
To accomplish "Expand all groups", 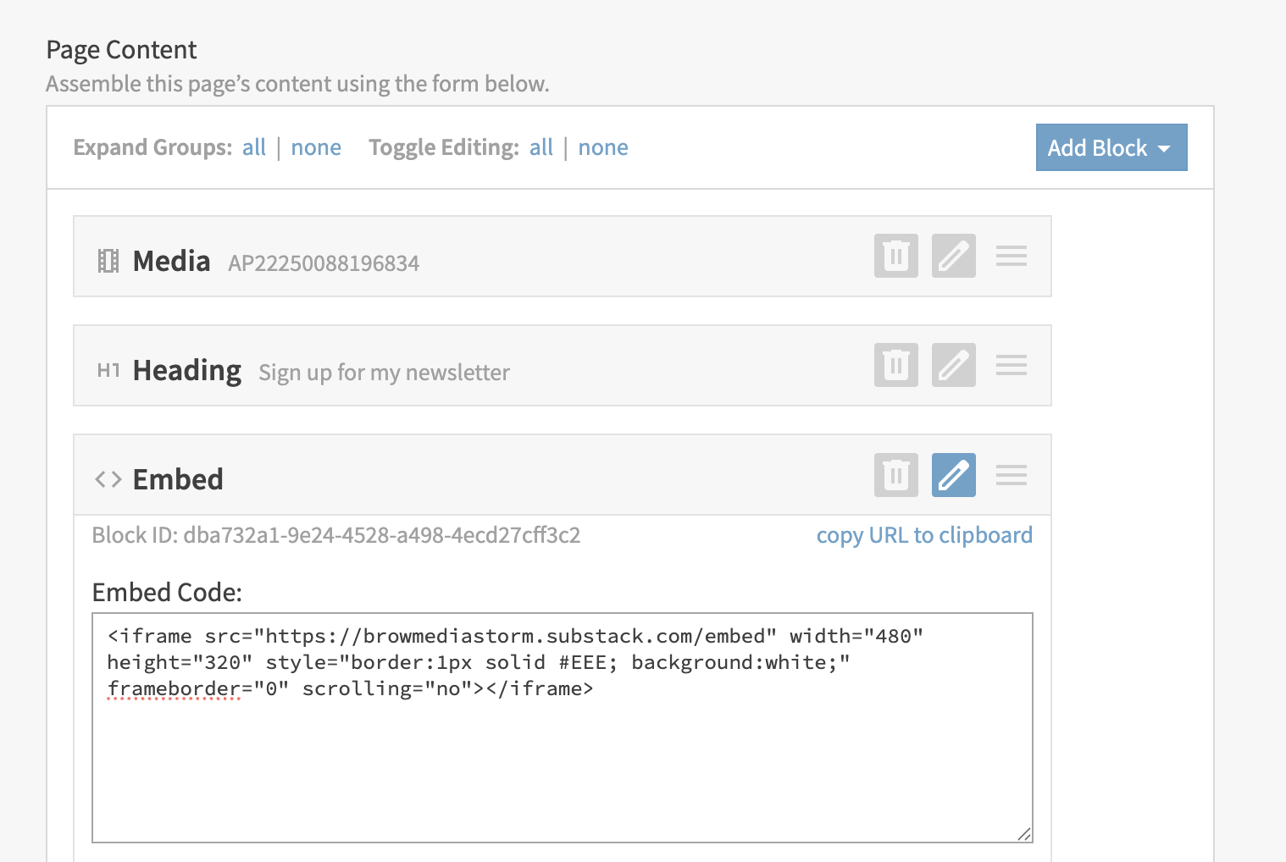I will click(x=254, y=147).
